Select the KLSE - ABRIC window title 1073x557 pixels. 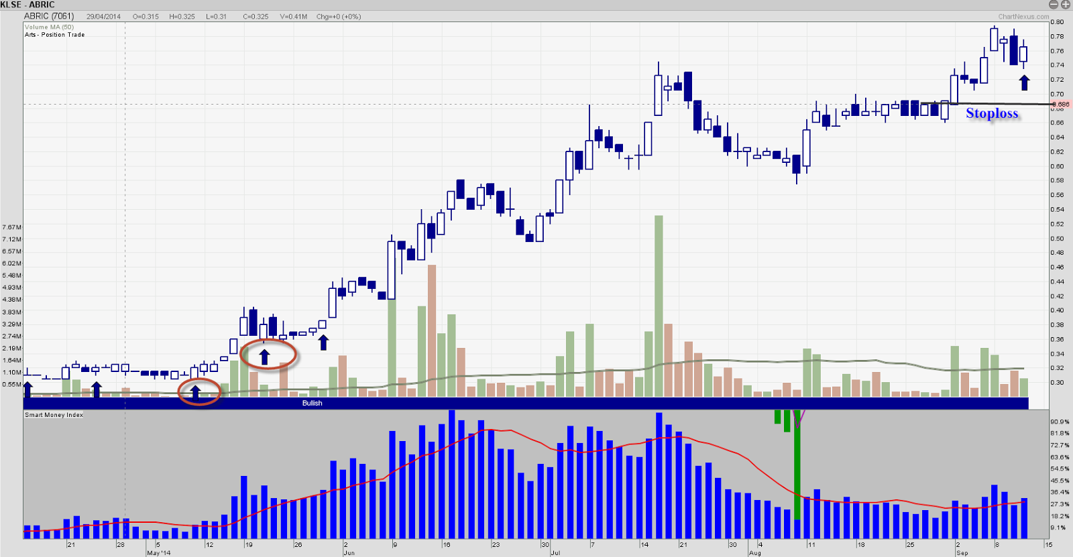[x=27, y=5]
